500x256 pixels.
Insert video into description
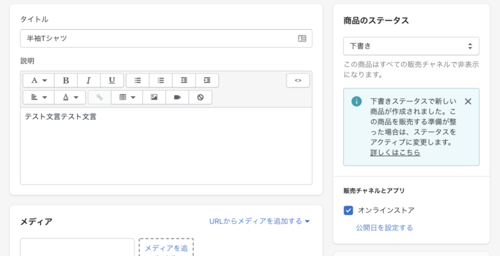tap(177, 97)
